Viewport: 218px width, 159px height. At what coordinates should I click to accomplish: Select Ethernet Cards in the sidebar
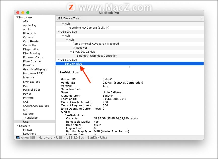pos(33,57)
